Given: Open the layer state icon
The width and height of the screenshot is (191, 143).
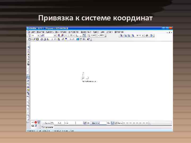Looking at the screenshot, I should 42,35.
